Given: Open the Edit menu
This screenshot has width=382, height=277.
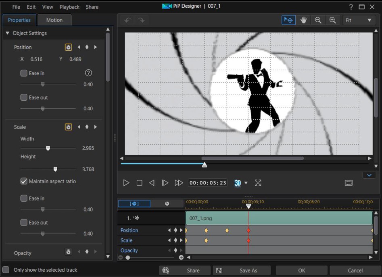Looking at the screenshot, I should (31, 7).
